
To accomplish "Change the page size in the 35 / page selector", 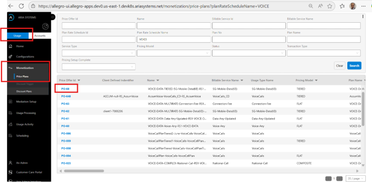I will pos(355,178).
